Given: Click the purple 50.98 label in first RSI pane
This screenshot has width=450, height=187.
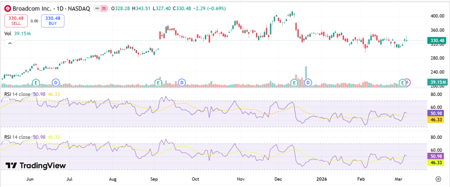Looking at the screenshot, I should point(435,113).
